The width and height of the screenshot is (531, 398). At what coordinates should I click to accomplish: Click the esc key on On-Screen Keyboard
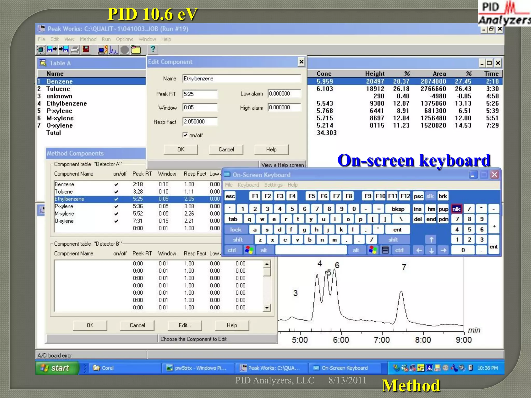[x=230, y=196]
